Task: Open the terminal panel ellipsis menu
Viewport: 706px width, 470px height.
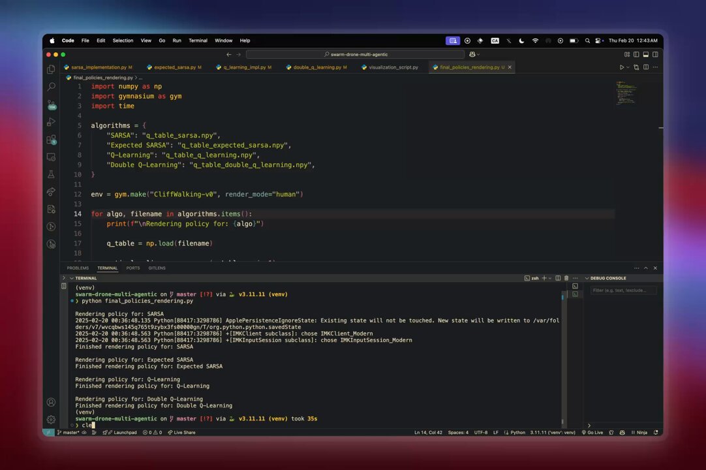Action: 575,278
